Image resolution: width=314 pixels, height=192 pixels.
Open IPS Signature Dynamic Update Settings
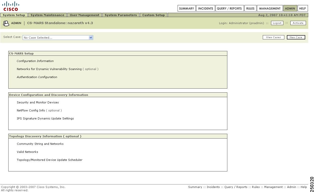click(45, 118)
